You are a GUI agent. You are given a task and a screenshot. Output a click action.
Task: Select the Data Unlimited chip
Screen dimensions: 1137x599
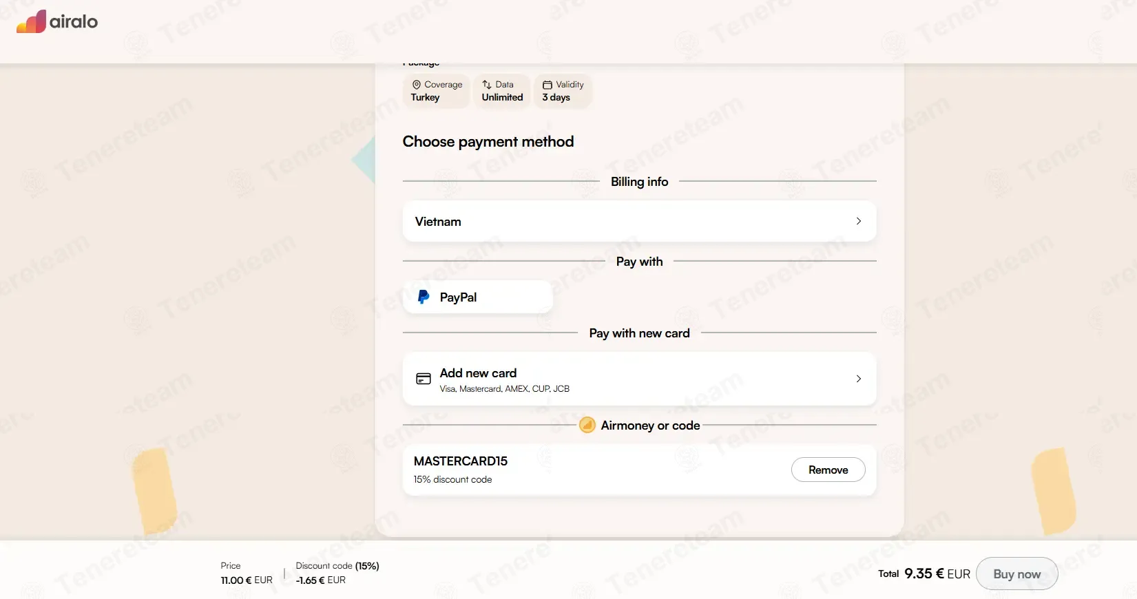pyautogui.click(x=502, y=91)
